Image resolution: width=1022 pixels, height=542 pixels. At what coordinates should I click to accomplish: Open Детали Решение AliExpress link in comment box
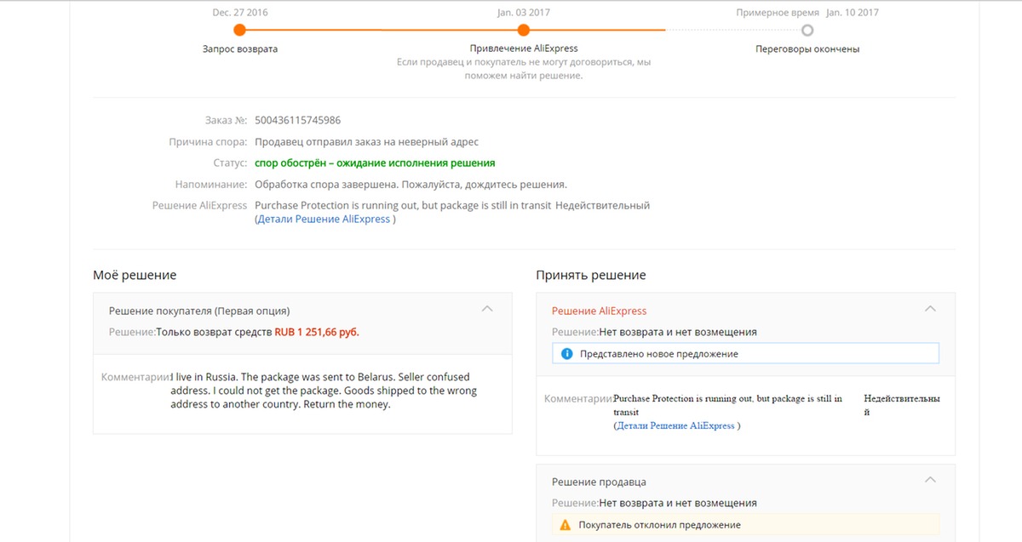(x=676, y=425)
